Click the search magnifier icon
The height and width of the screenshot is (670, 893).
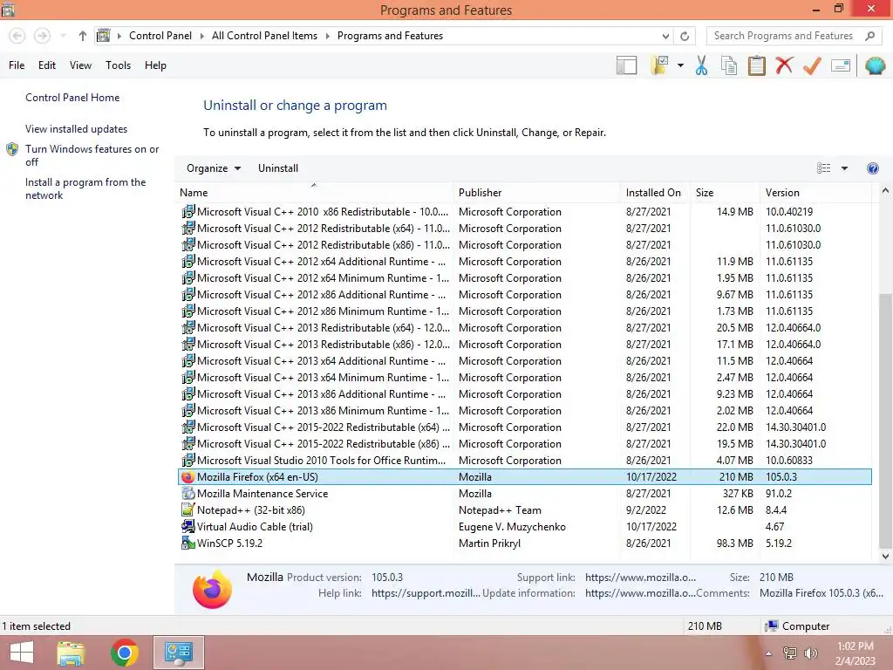tap(869, 36)
